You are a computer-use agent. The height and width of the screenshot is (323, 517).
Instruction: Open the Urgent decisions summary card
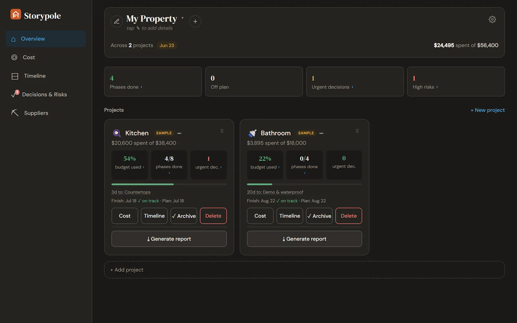355,81
